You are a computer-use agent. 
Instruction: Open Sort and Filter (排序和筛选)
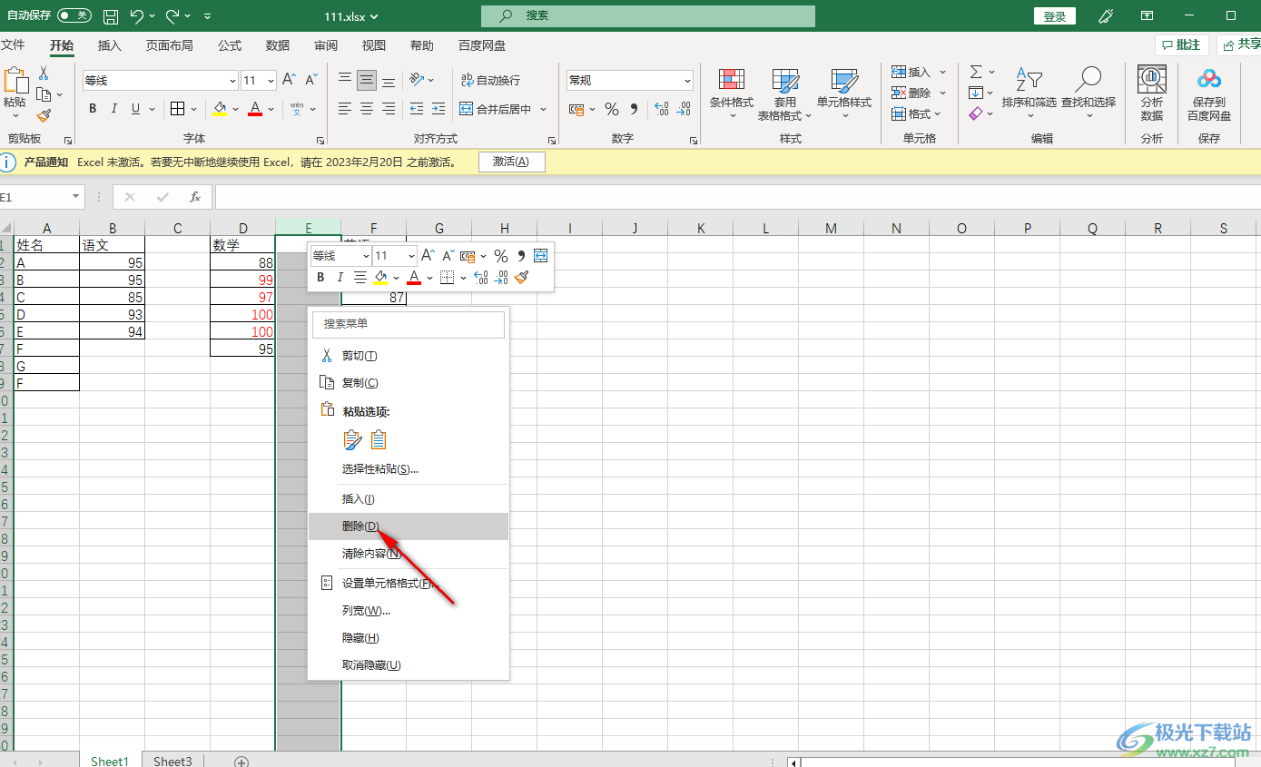coord(1029,94)
